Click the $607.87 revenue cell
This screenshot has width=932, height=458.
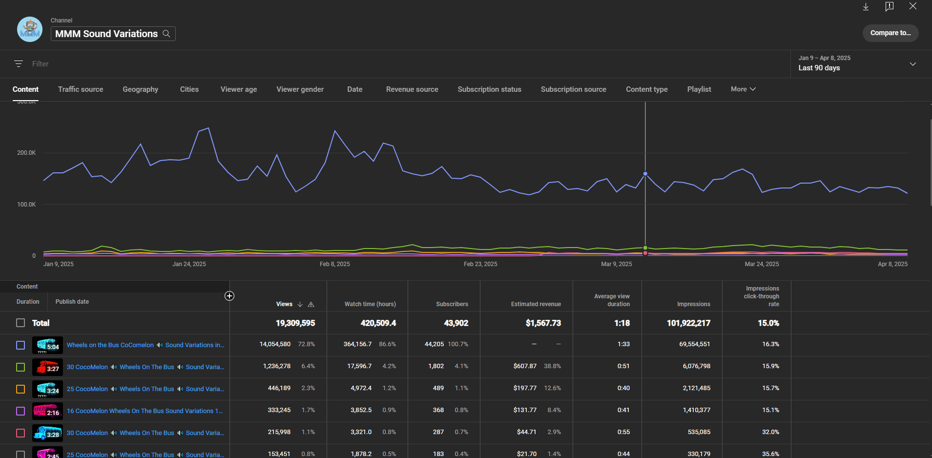(525, 366)
